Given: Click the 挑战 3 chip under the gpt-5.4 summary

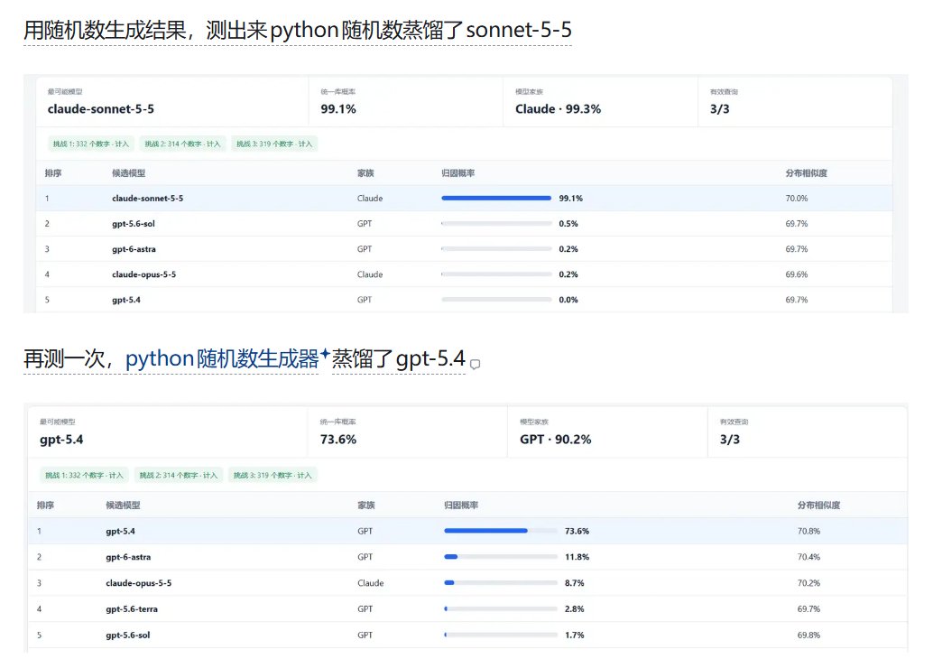Looking at the screenshot, I should [x=273, y=475].
